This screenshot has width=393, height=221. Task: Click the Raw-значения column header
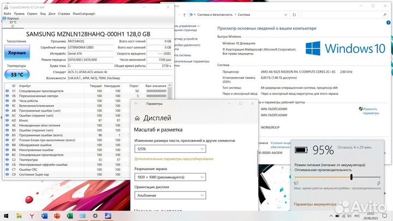[156, 86]
